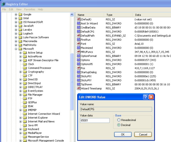Image resolution: width=171 pixels, height=142 pixels.
Task: Open the Favorites menu
Action: [x=30, y=9]
